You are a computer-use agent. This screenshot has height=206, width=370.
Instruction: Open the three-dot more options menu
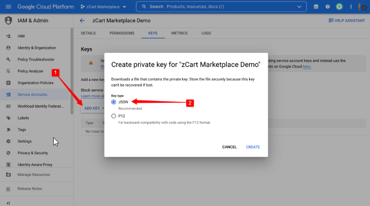tap(351, 7)
